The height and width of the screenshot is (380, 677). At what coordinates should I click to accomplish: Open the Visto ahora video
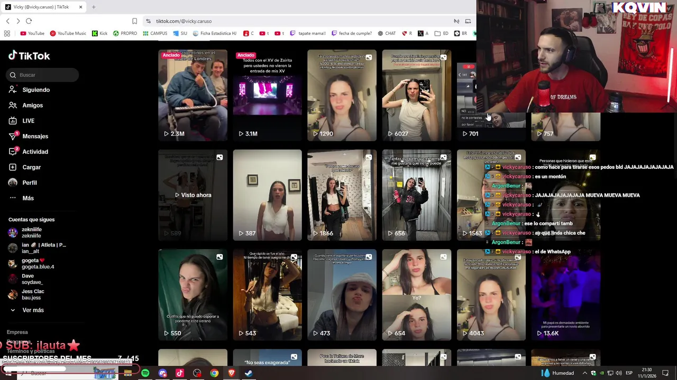pos(193,195)
